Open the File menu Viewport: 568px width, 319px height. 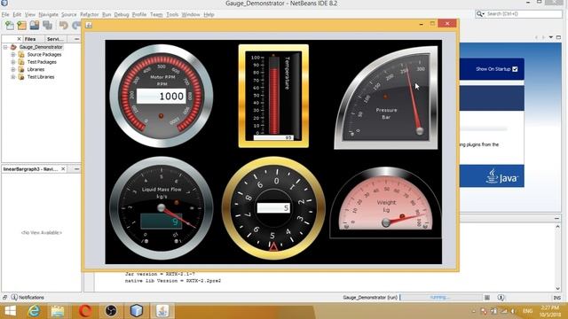tap(5, 14)
